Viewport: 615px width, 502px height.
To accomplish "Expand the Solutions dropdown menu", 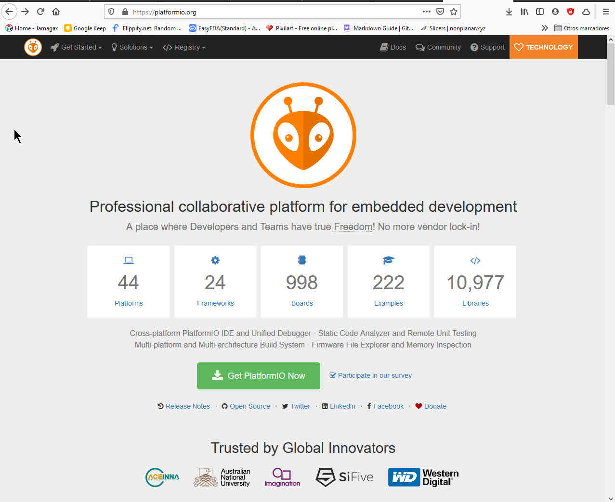I will coord(132,47).
